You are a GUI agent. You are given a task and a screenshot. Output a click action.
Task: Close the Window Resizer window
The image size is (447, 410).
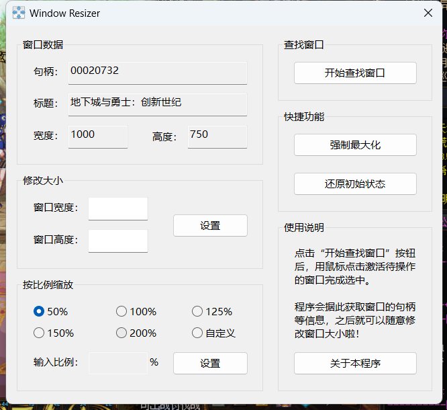pos(428,13)
